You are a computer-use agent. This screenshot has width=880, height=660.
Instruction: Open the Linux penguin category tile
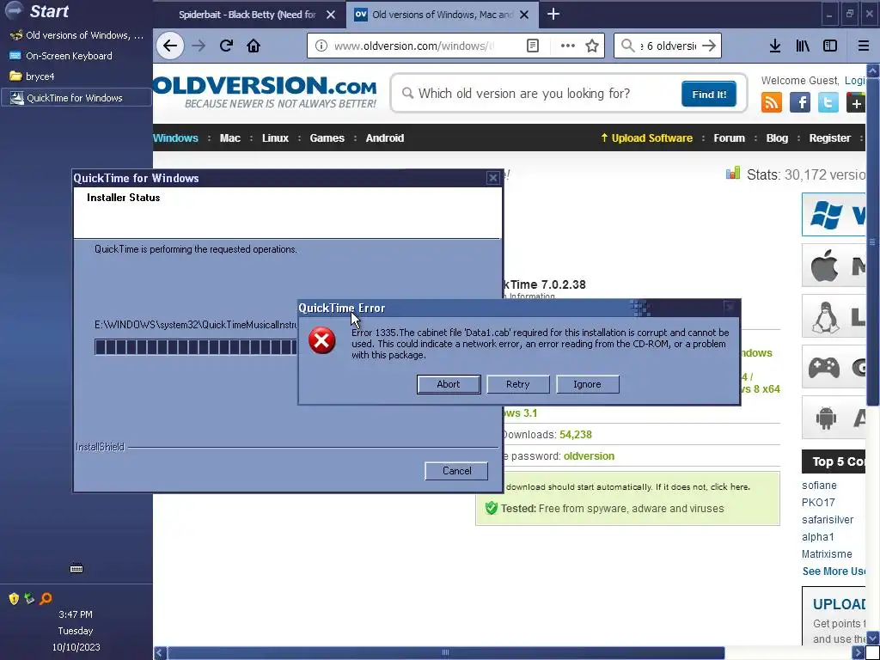coord(834,316)
